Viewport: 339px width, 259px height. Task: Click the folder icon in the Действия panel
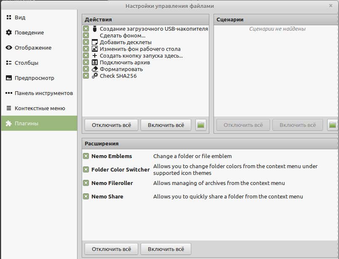(201, 124)
